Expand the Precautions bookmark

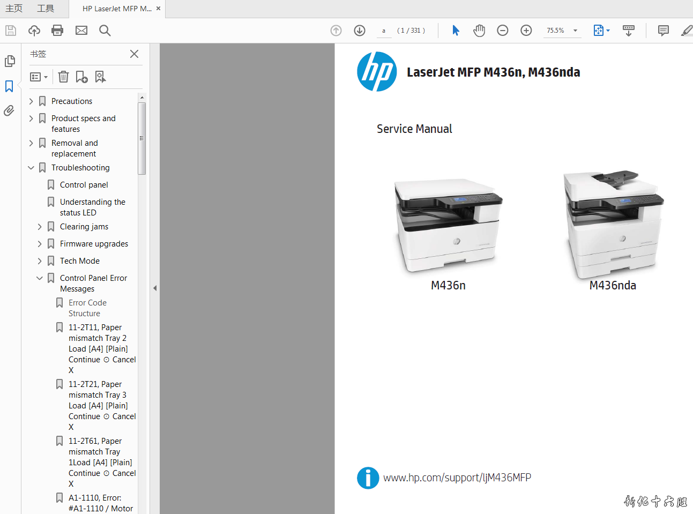tap(31, 101)
